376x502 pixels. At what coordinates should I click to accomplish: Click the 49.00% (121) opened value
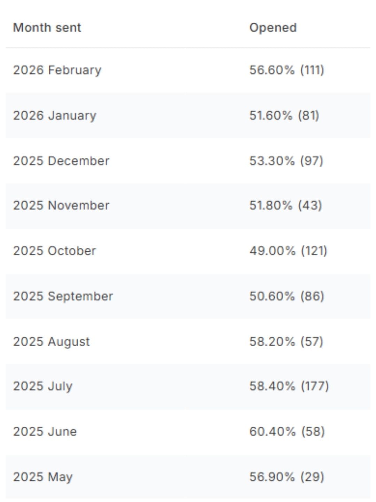(x=288, y=251)
